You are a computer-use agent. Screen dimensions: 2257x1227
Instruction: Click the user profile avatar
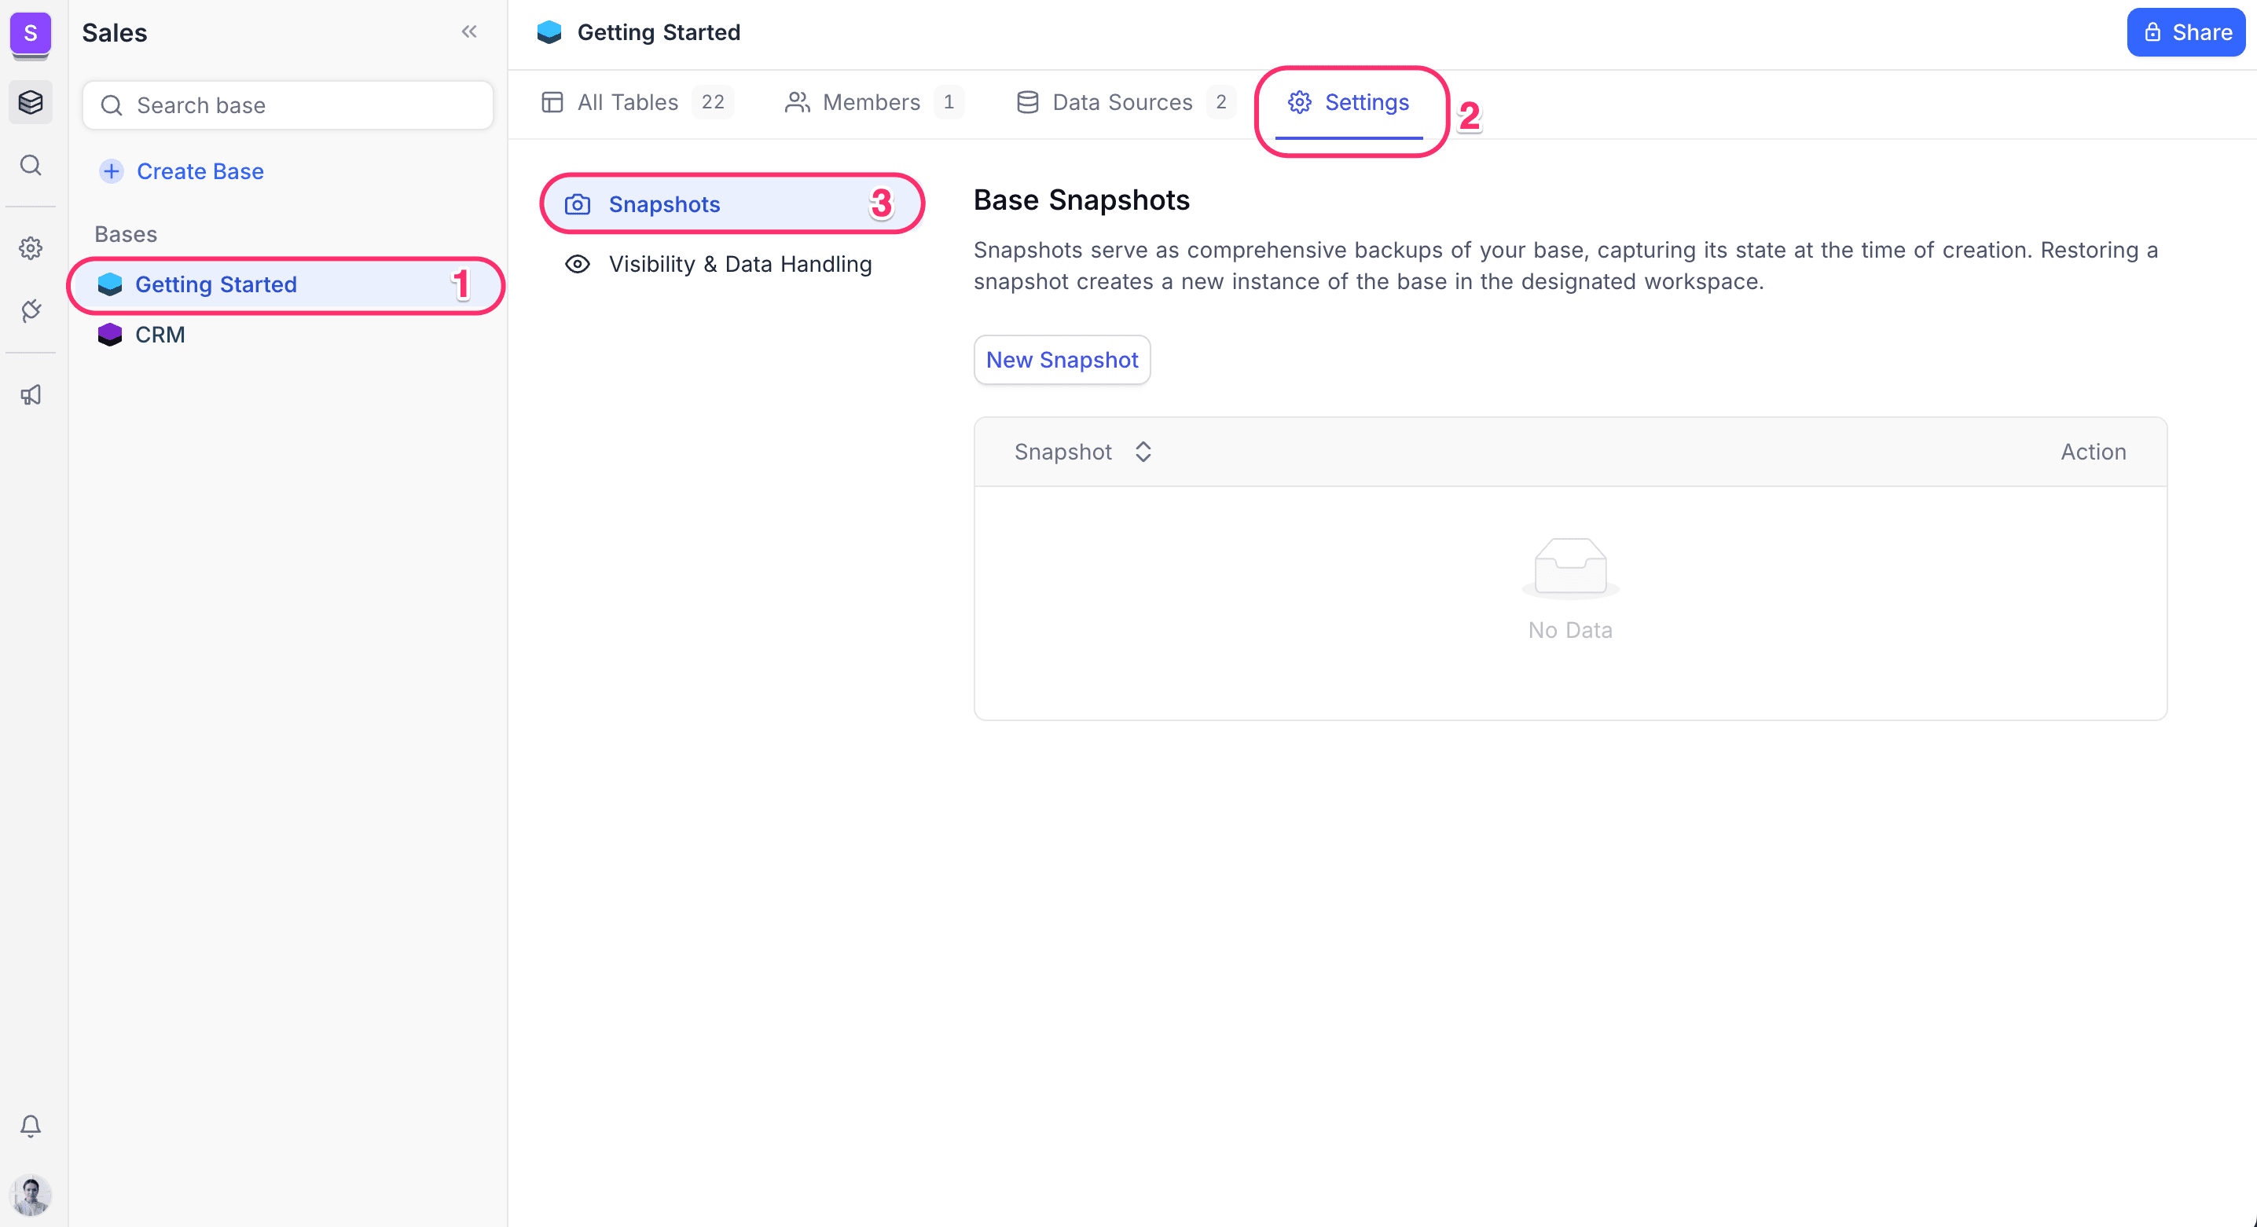coord(31,1195)
